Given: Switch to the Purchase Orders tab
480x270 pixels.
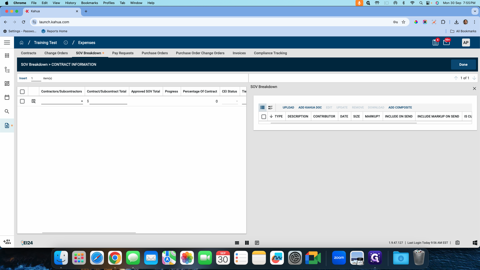Looking at the screenshot, I should [x=155, y=53].
